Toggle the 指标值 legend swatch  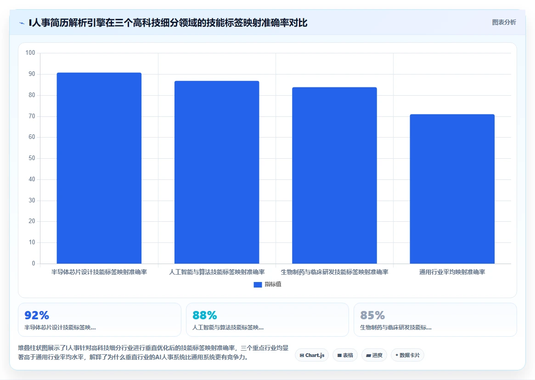(x=258, y=284)
